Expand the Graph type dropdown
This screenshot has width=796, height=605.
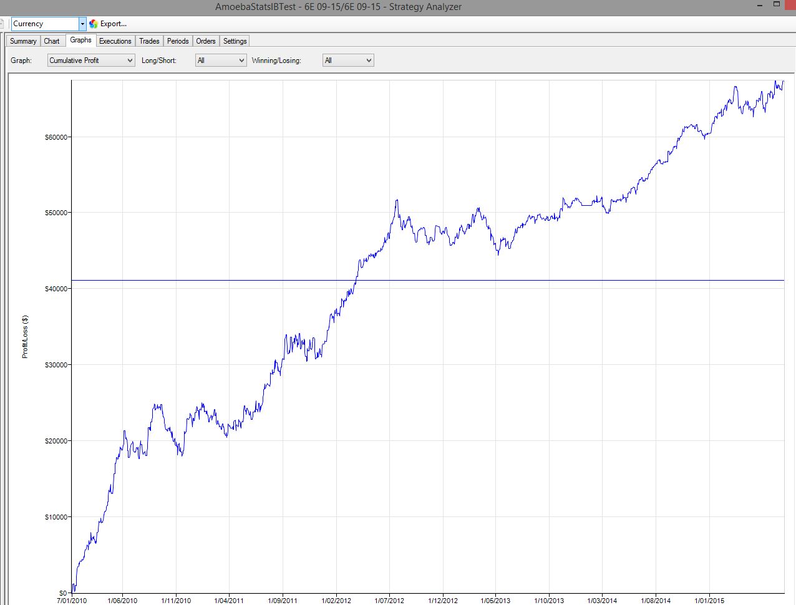(91, 60)
